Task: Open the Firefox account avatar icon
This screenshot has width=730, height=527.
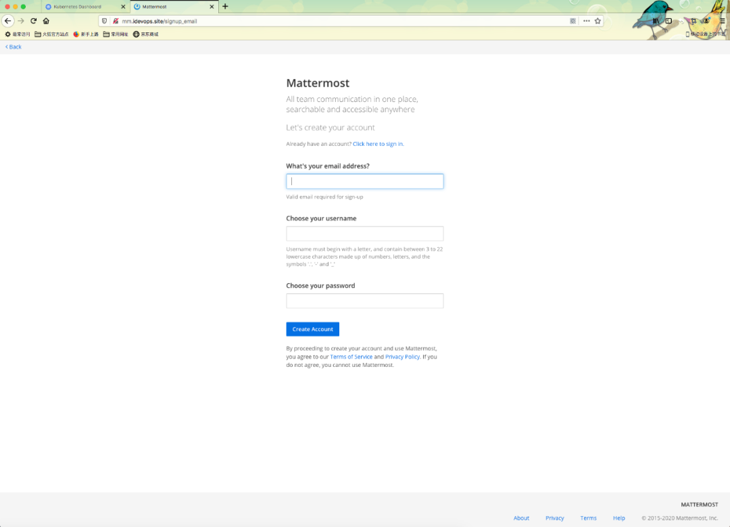Action: 707,21
